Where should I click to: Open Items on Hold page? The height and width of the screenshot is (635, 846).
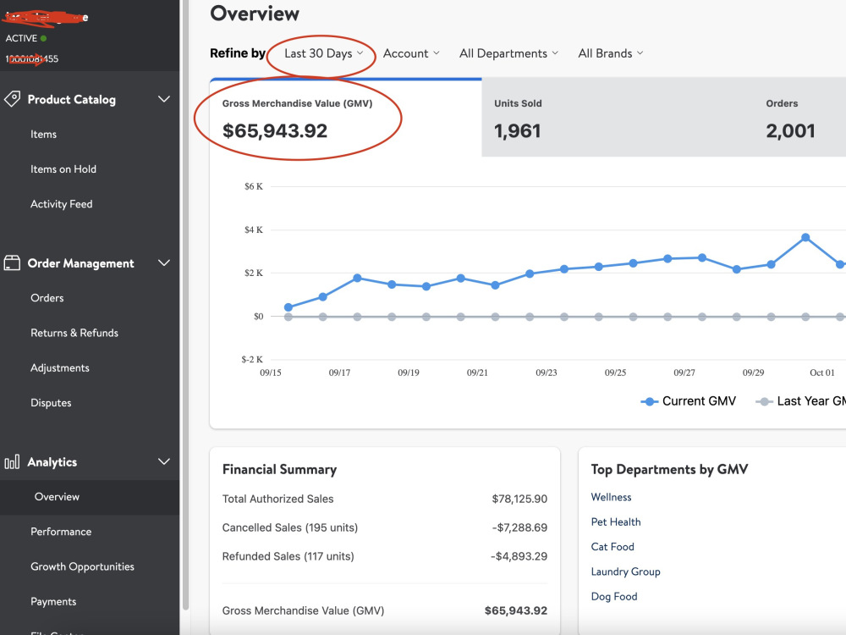(63, 169)
